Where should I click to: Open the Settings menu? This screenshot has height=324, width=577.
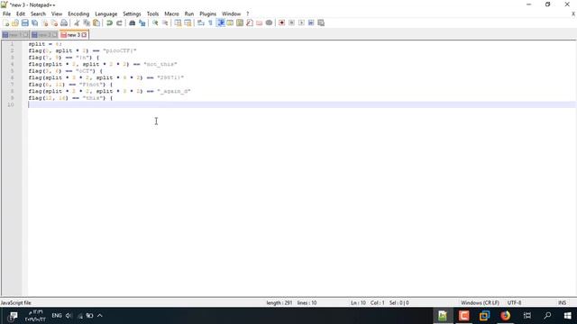click(x=132, y=14)
